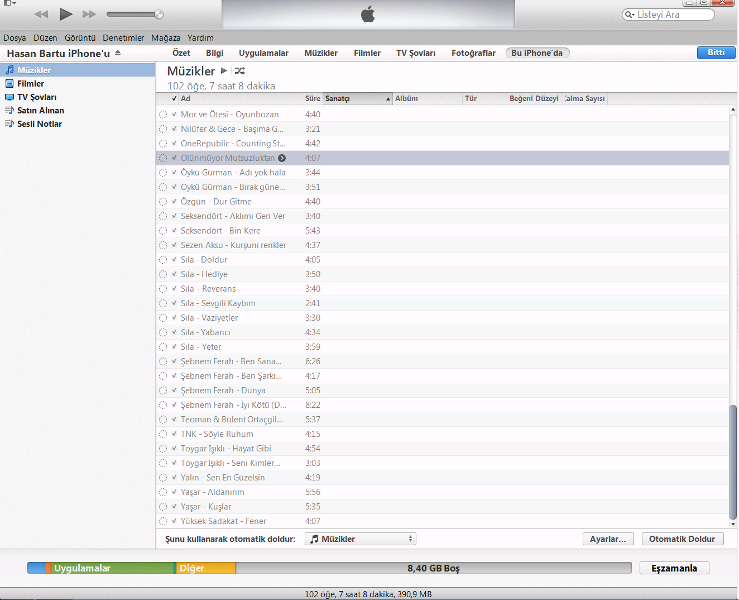Sort by Beğeni Düzeyi column header
The height and width of the screenshot is (600, 739).
coord(535,98)
